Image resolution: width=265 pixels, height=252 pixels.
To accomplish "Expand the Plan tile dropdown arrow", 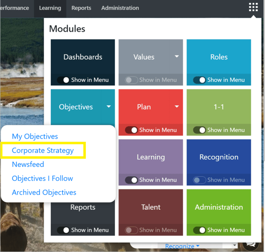I will click(177, 106).
